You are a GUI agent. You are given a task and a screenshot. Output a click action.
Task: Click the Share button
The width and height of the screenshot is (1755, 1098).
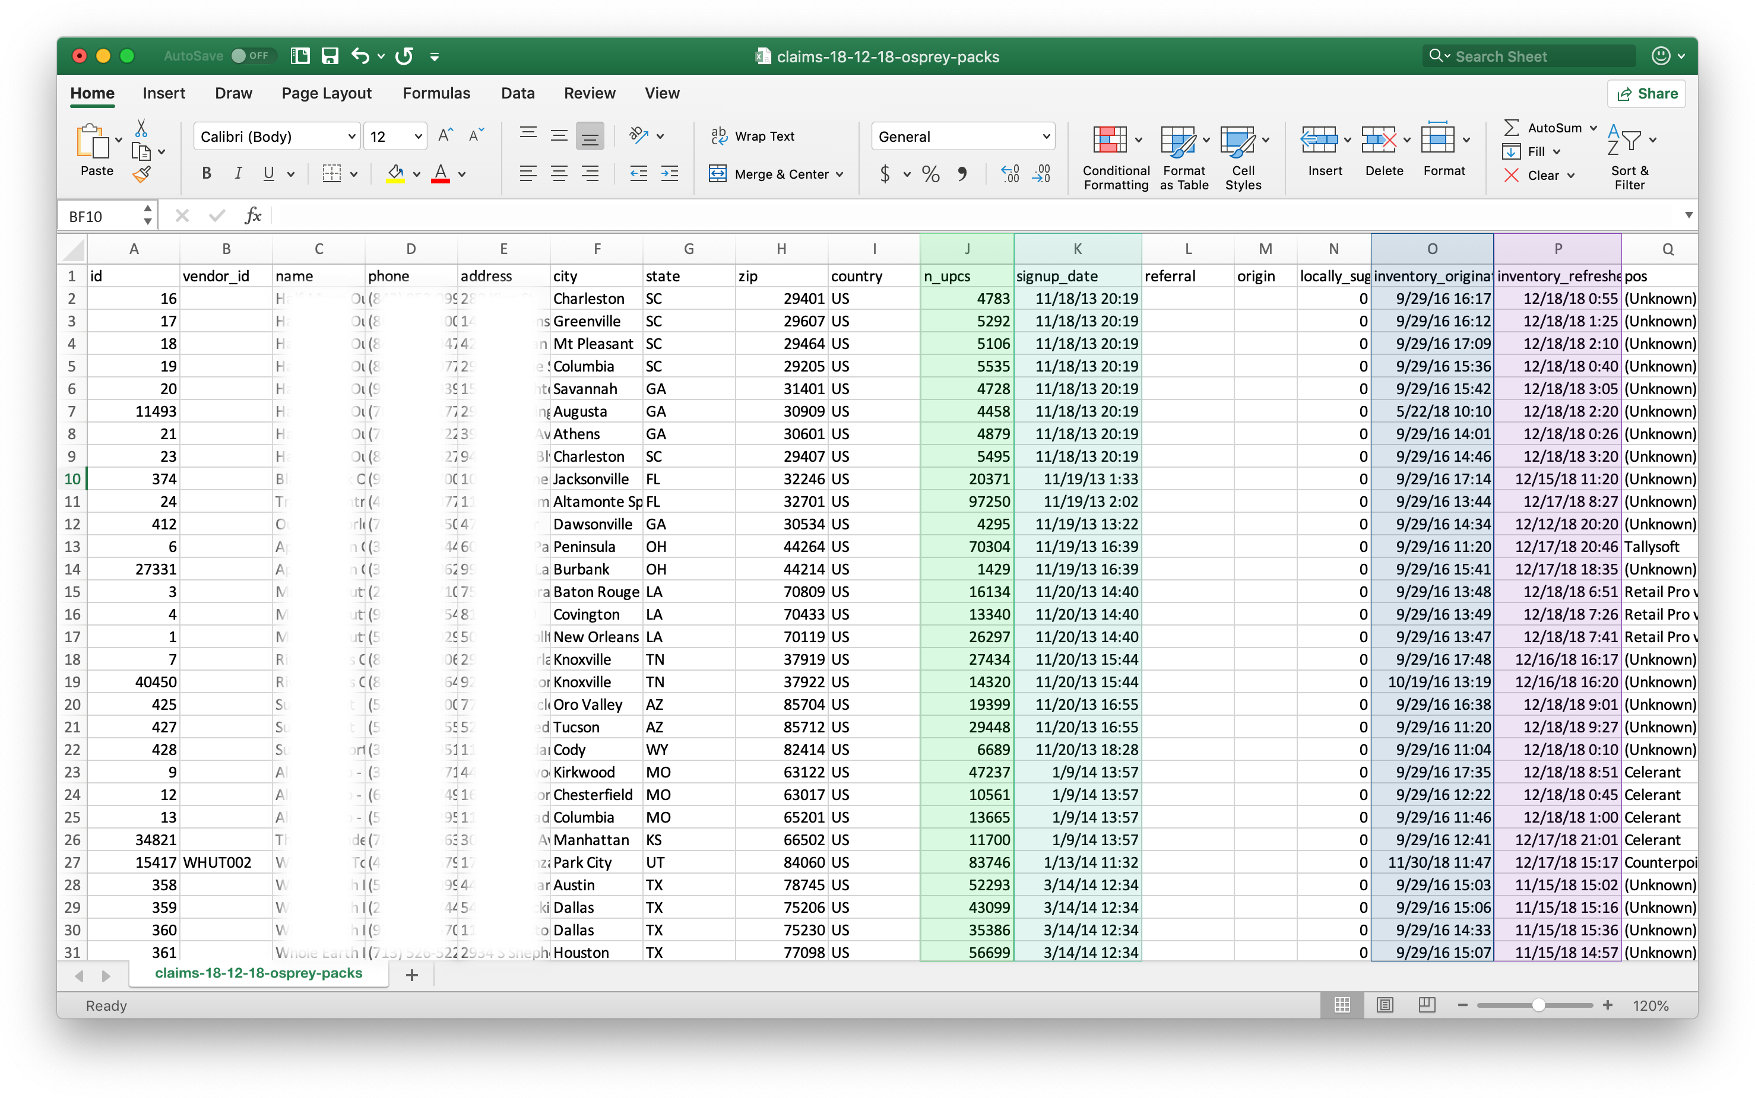(x=1646, y=93)
